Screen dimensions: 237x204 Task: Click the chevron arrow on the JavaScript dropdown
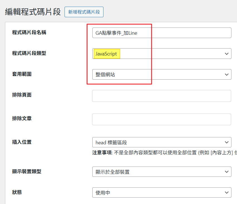click(226, 54)
